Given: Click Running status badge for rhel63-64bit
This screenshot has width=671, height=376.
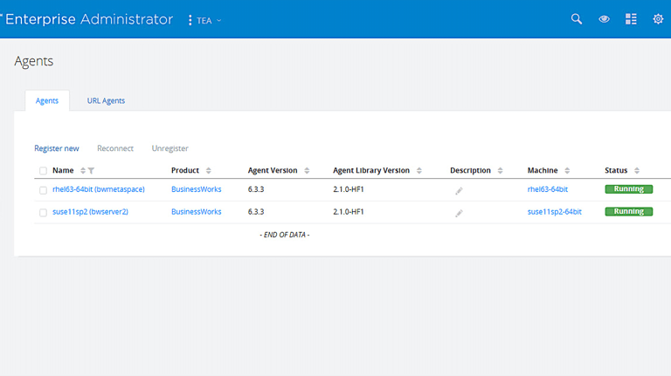Looking at the screenshot, I should (629, 188).
